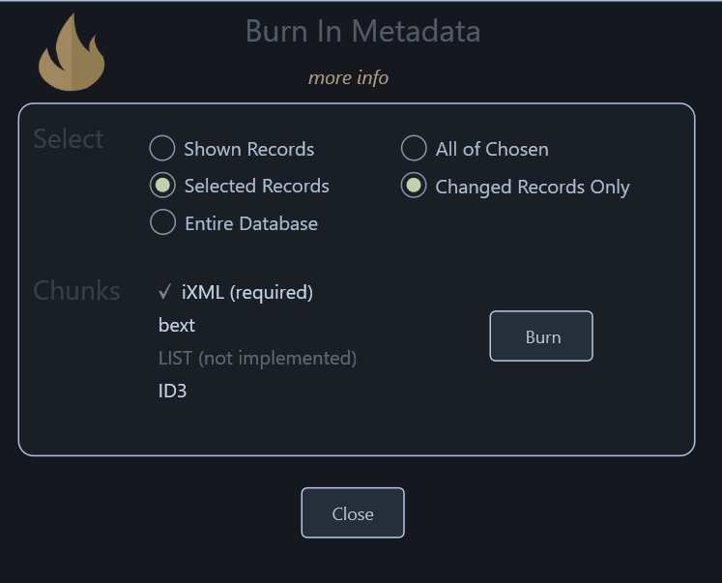This screenshot has height=583, width=722.
Task: Open the 'more info' link
Action: pyautogui.click(x=348, y=77)
